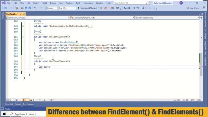Open the Build menu
208x117 pixels.
[45, 3]
